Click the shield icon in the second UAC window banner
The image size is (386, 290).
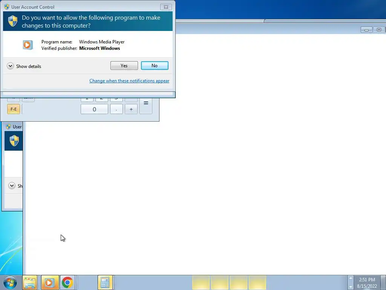pos(14,140)
